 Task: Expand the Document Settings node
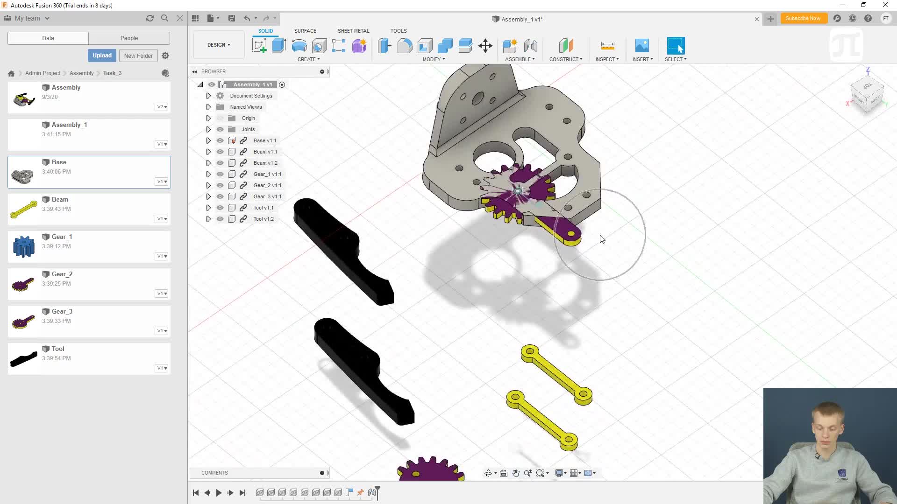point(208,96)
